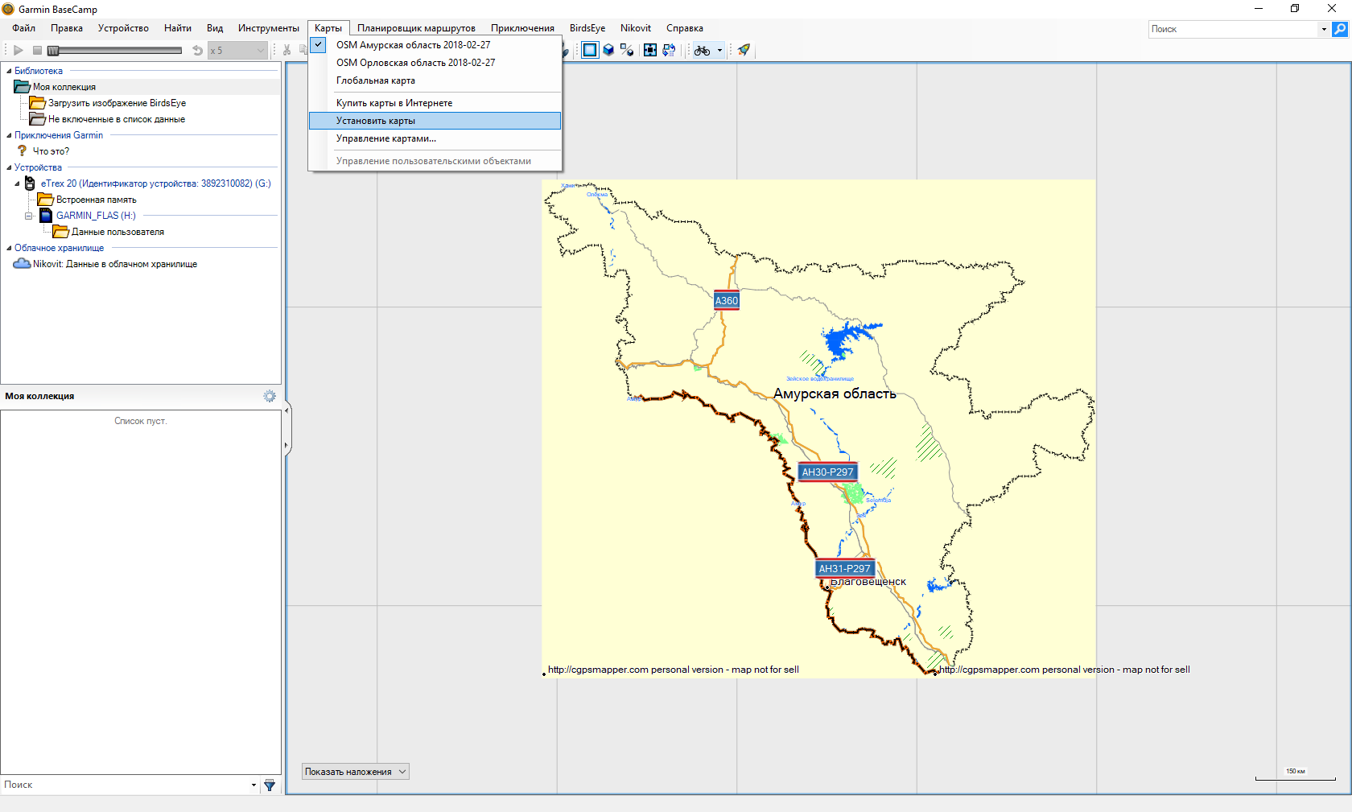Screen dimensions: 1352x812
Task: Click the upper panel-collapse arrow on splitter
Action: (x=286, y=410)
